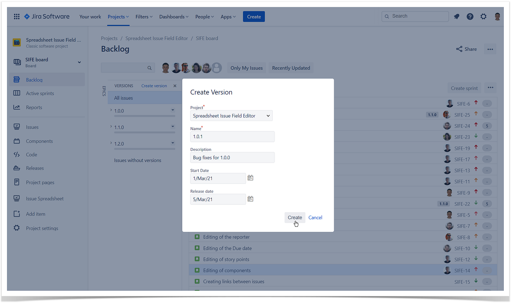Click the version Name field with 1.0.1
This screenshot has width=513, height=304.
pos(232,137)
